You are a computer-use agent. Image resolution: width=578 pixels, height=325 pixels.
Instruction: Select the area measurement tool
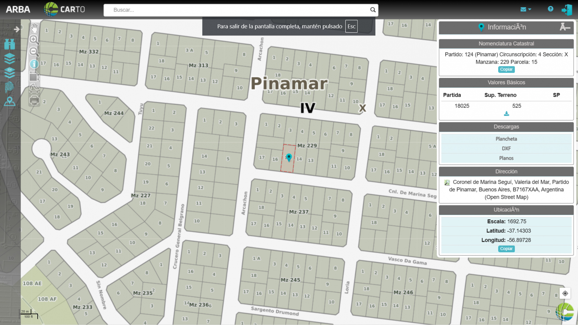[x=34, y=76]
